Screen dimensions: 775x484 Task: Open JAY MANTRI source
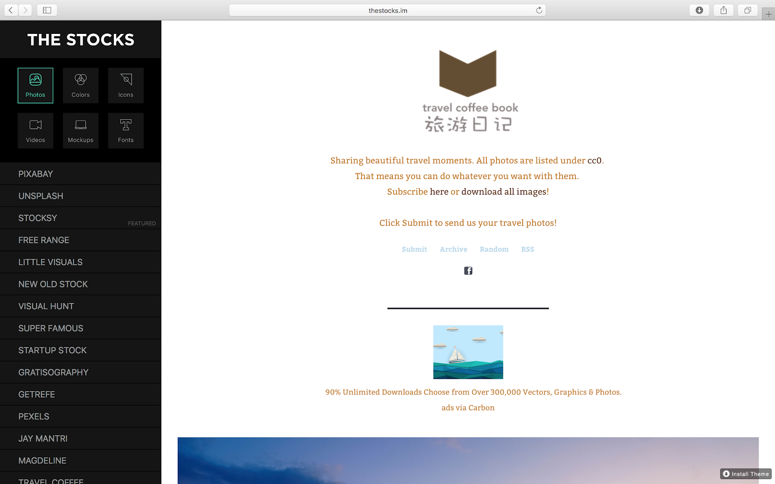[x=80, y=439]
